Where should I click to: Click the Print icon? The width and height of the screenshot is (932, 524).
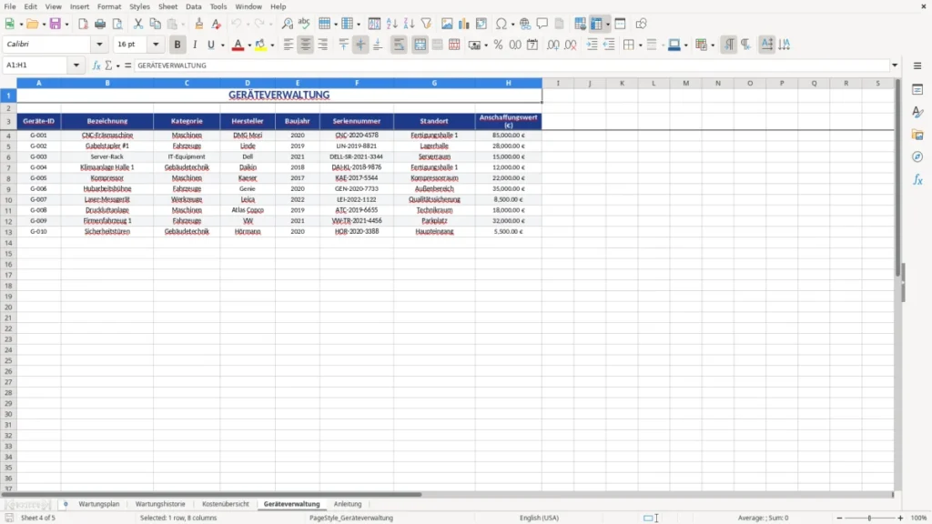pos(100,24)
